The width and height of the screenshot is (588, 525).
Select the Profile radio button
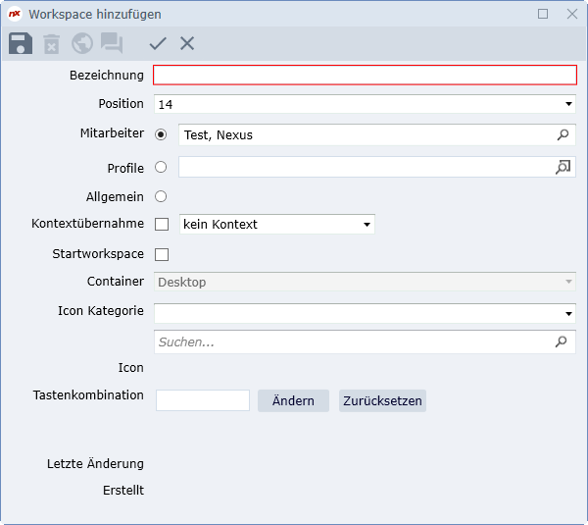pyautogui.click(x=162, y=167)
